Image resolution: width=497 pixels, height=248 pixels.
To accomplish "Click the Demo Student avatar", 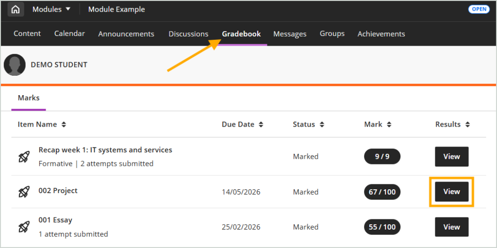I will [x=15, y=65].
